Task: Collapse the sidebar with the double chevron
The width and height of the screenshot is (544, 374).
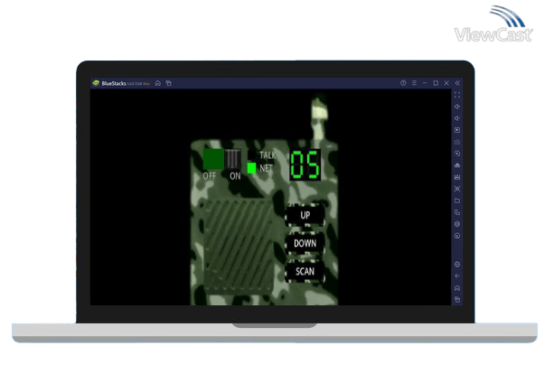Action: (x=457, y=83)
